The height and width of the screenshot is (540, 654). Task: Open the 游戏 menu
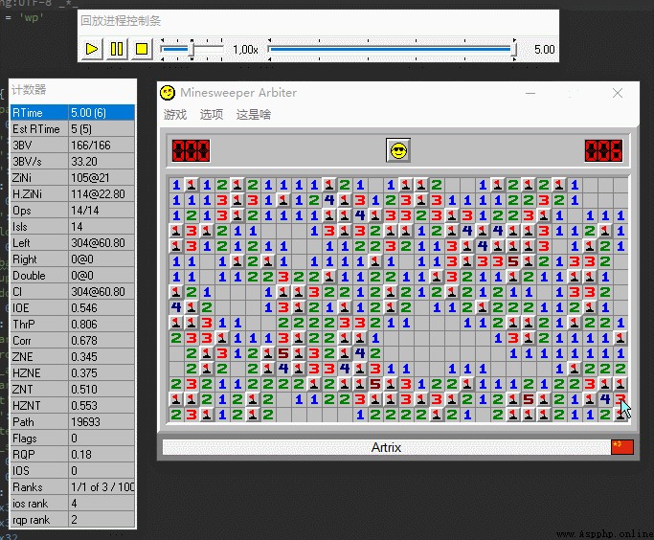point(175,115)
